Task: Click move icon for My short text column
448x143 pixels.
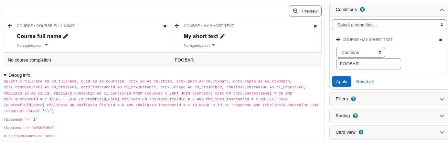Action: coord(177,26)
